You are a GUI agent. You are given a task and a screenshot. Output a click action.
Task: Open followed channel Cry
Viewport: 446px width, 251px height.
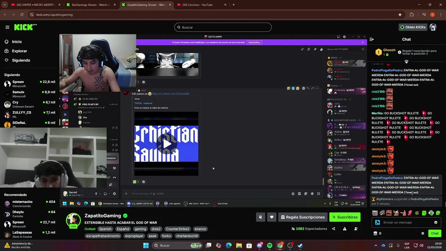coord(30,104)
